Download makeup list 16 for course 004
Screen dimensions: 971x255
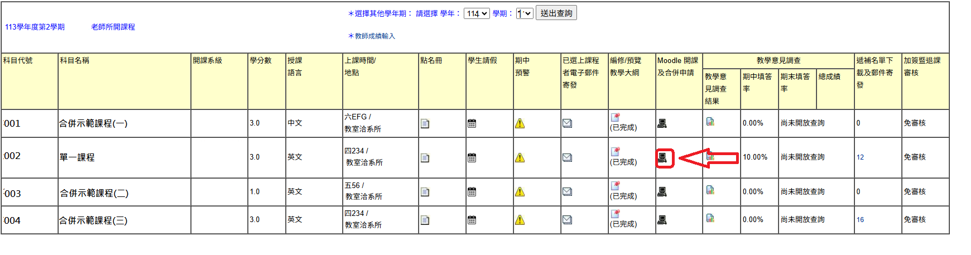pyautogui.click(x=860, y=220)
